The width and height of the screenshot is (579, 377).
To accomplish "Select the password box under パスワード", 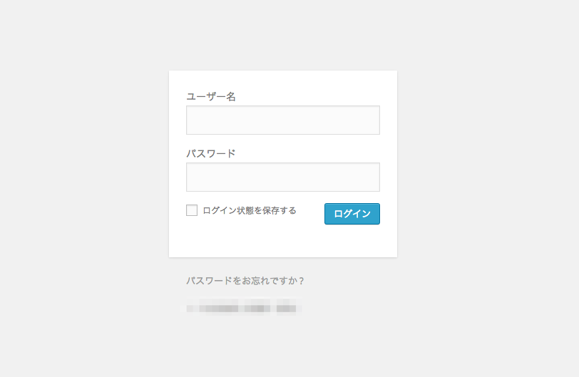I will point(283,177).
